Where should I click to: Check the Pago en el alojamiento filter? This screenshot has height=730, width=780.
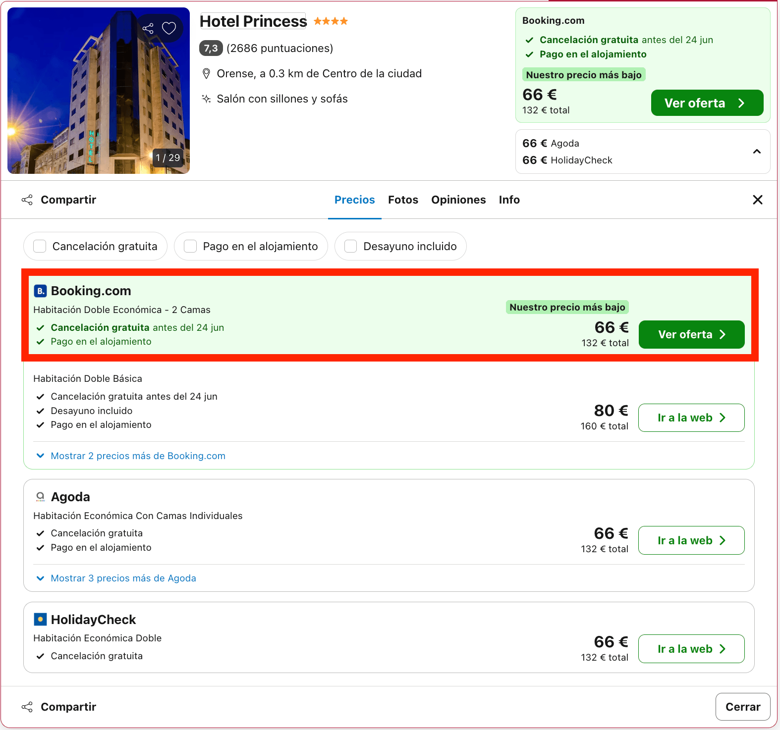(190, 246)
